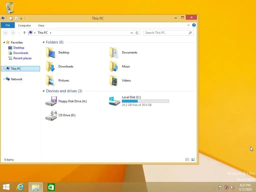Screen dimensions: 256x192
Task: Click the New folder quick access icon
Action: [16, 18]
